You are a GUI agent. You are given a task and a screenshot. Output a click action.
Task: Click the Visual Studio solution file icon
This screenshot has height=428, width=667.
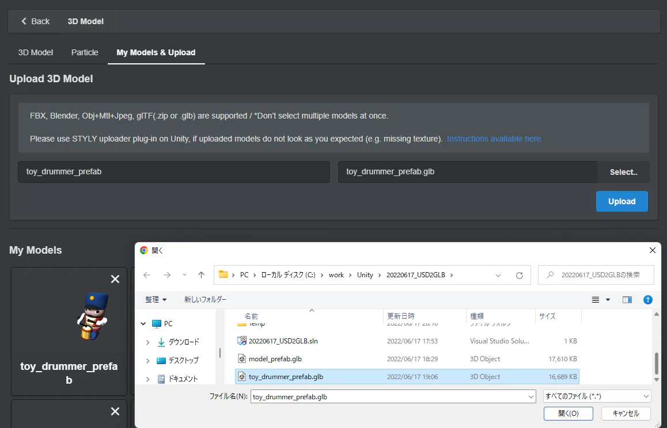(x=241, y=341)
